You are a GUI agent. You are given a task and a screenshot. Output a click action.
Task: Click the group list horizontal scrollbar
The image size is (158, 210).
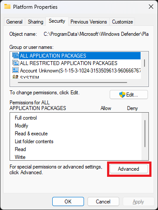coord(72,83)
